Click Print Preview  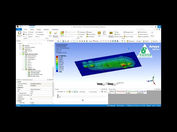coord(142,32)
